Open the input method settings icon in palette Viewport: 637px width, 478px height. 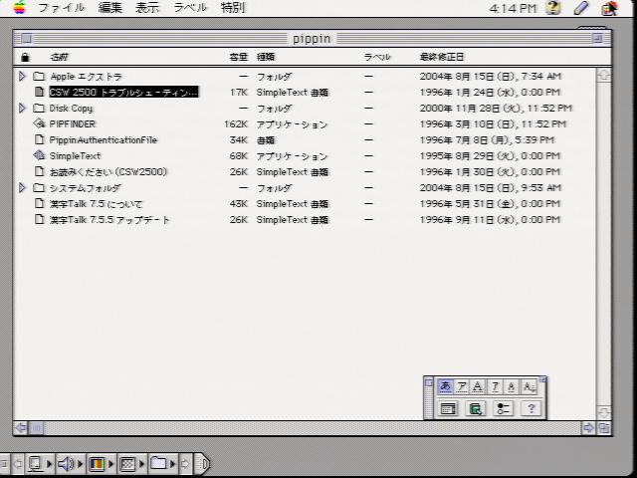pos(503,408)
